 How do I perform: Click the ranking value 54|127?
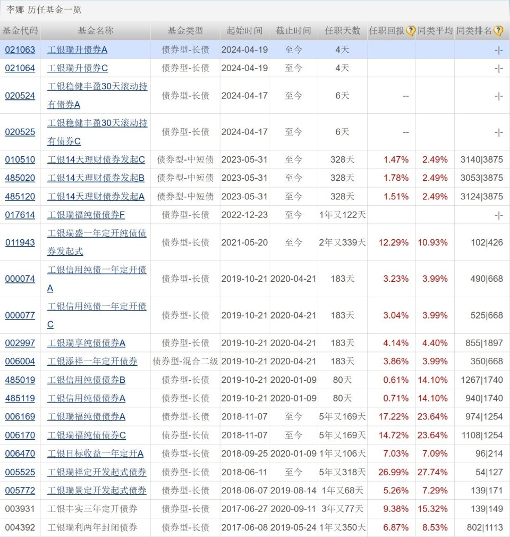489,472
